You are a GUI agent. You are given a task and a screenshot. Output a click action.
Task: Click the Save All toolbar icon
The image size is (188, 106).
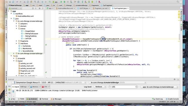click(10, 2)
